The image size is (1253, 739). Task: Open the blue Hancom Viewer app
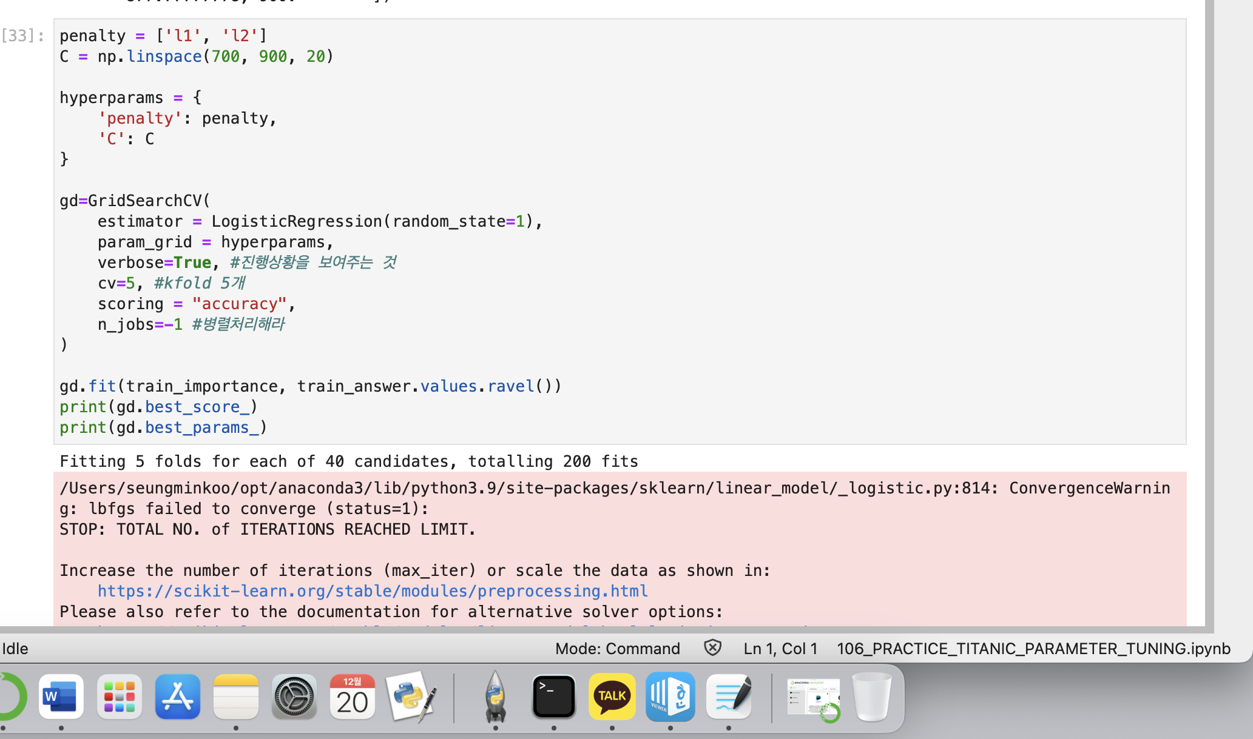pos(670,697)
